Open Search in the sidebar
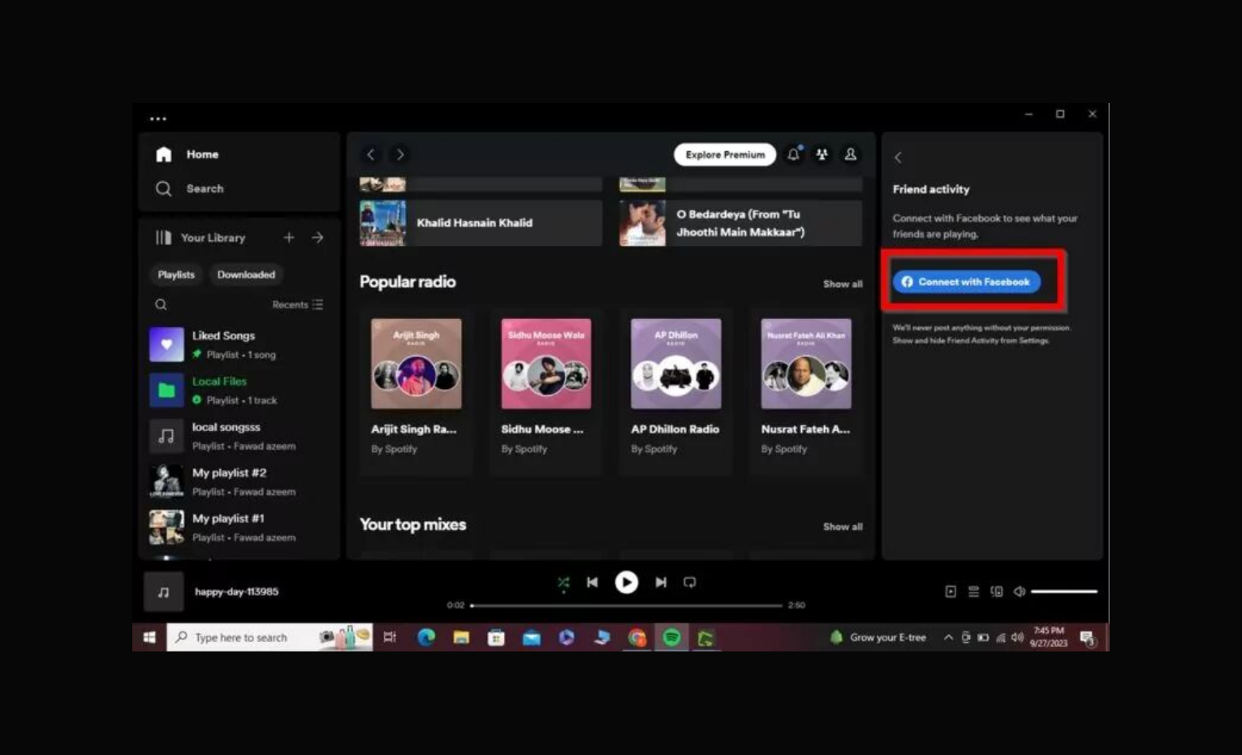The width and height of the screenshot is (1242, 755). point(189,188)
